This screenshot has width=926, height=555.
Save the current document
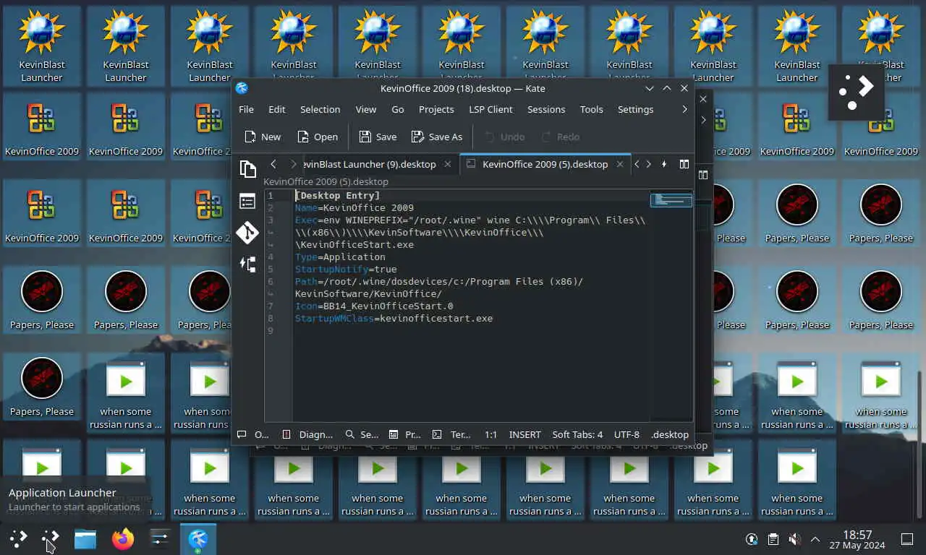[x=378, y=137]
